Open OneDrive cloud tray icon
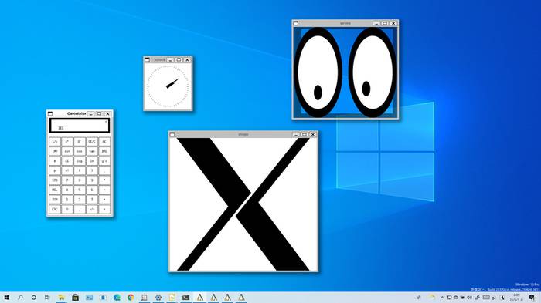 click(x=456, y=298)
